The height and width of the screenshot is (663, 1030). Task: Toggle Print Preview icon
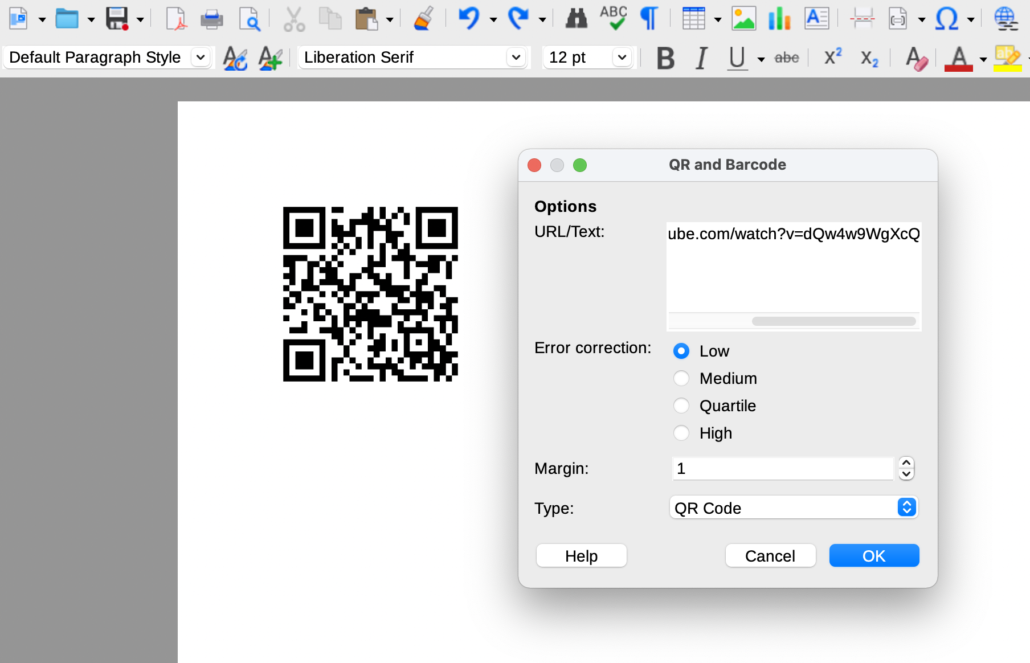(x=250, y=19)
